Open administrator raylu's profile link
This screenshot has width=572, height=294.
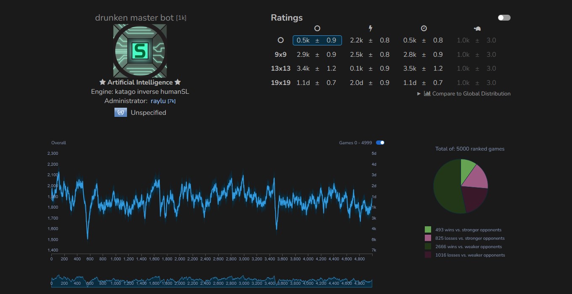(x=158, y=101)
